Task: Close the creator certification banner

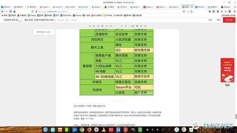Action: click(228, 85)
